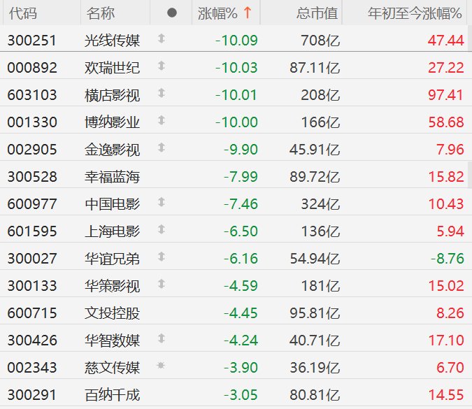The height and width of the screenshot is (409, 472).
Task: Click the 年初至今涨幅% column header
Action: pos(415,13)
